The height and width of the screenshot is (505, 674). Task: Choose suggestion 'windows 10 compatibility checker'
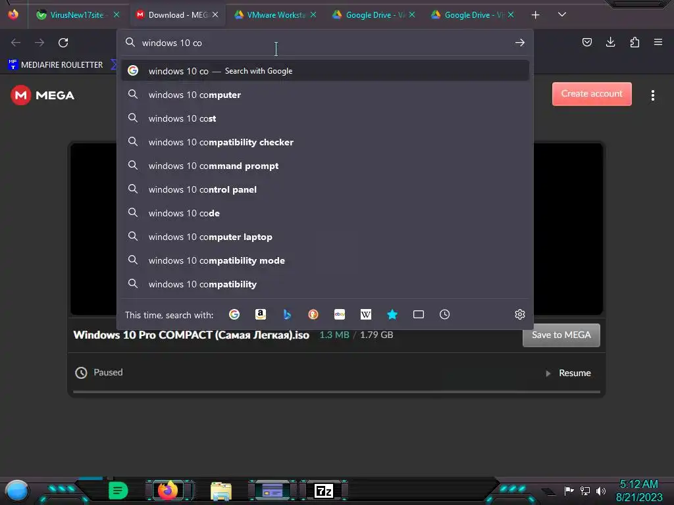(325, 142)
